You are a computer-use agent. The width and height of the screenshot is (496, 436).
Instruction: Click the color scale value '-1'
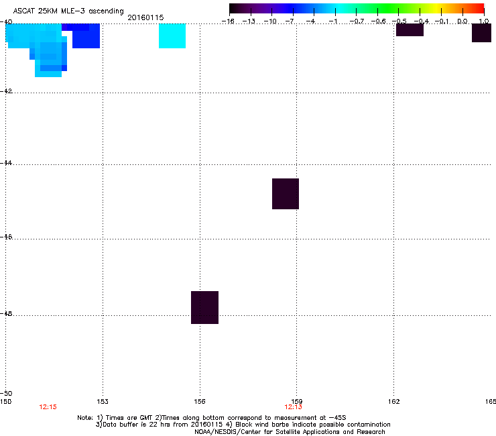pos(333,21)
